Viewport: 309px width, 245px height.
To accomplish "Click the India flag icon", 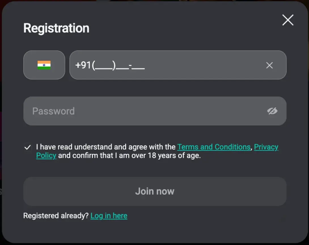I will (x=44, y=65).
